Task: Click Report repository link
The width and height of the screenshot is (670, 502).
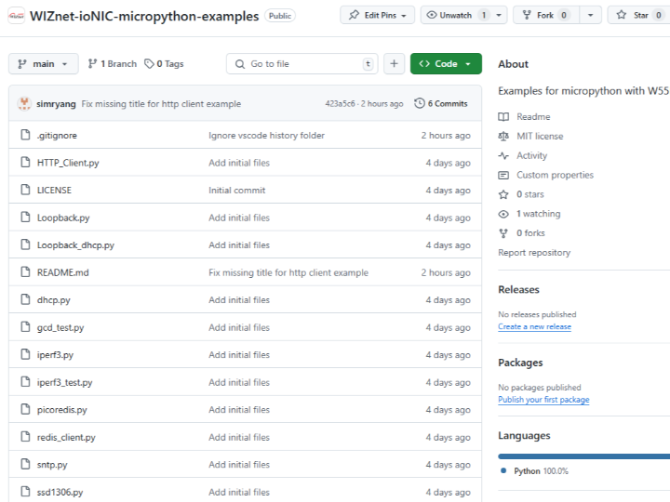Action: (534, 253)
